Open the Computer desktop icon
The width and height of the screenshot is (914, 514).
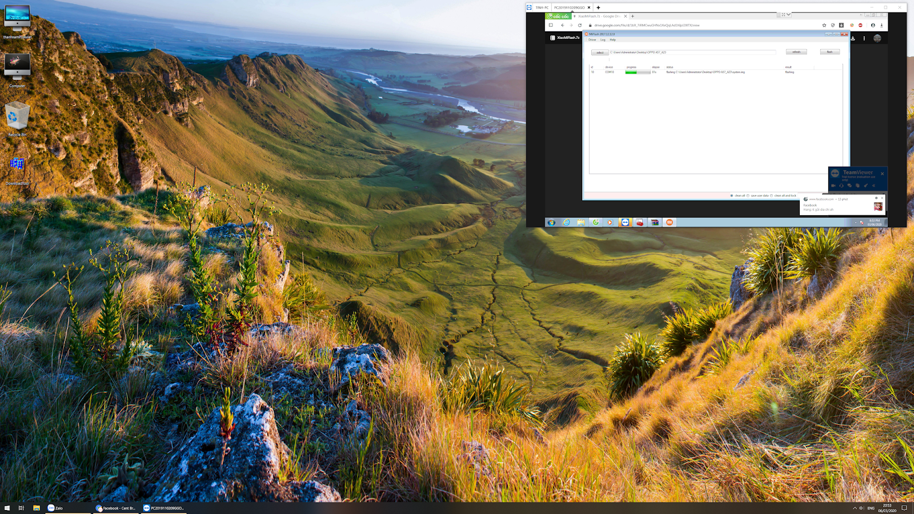tap(17, 70)
